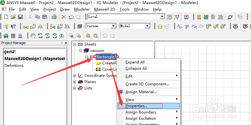The width and height of the screenshot is (251, 125).
Task: Save project with the floppy disk icon
Action: tap(20, 17)
